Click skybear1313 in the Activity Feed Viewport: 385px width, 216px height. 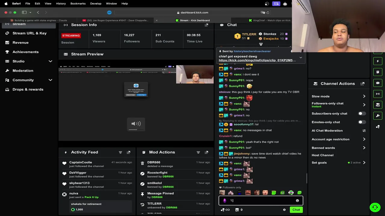[x=79, y=183]
